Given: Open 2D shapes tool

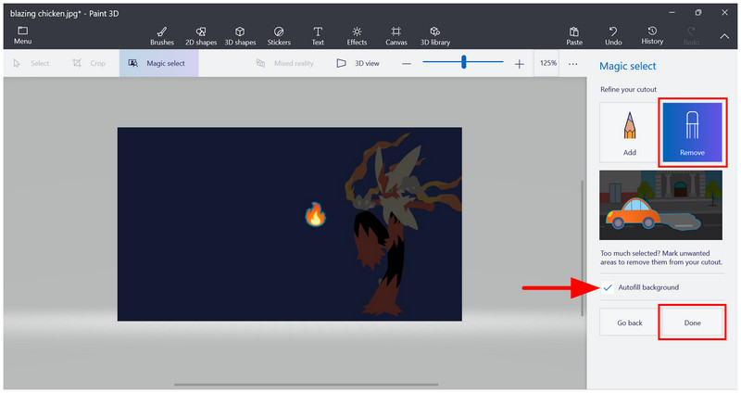Looking at the screenshot, I should (x=201, y=35).
